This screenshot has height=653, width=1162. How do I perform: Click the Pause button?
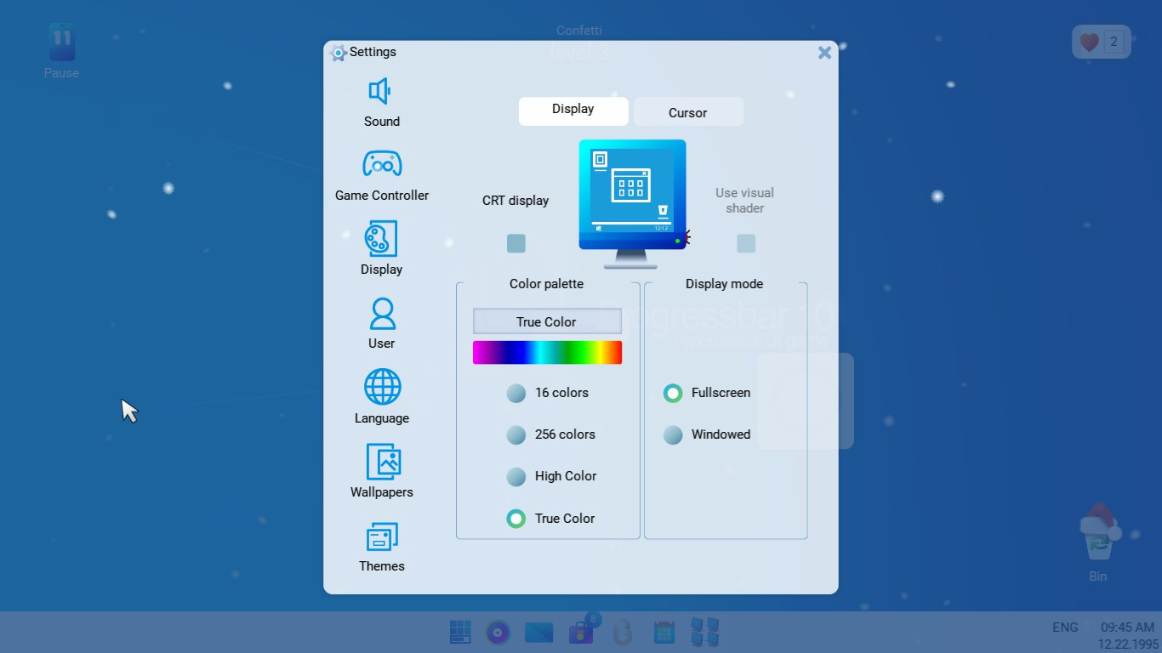click(x=60, y=41)
